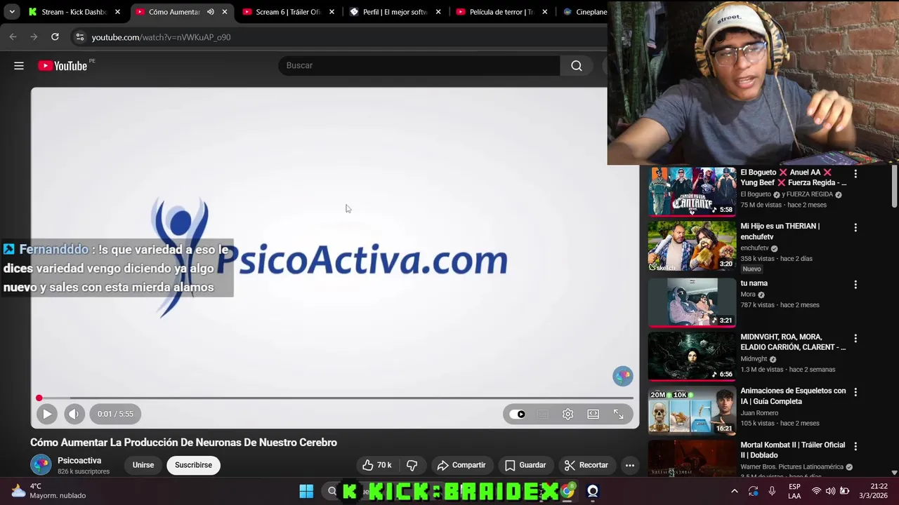Open the player settings gear
Viewport: 899px width, 505px height.
click(x=568, y=414)
